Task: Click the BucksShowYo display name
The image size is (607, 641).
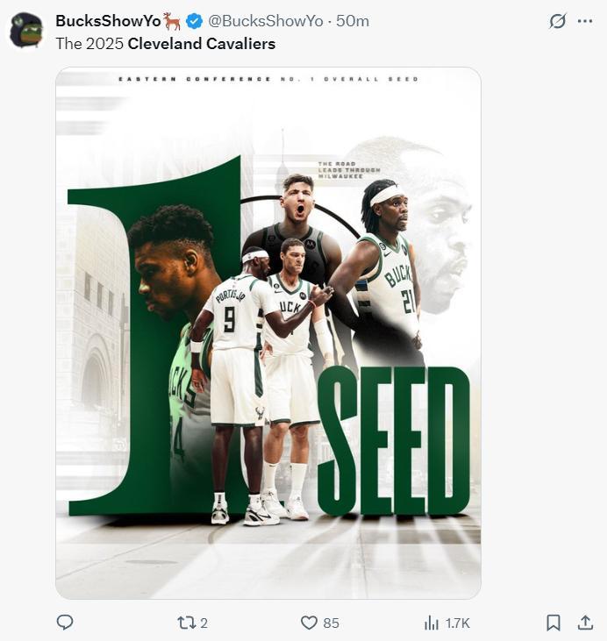Action: [x=107, y=21]
